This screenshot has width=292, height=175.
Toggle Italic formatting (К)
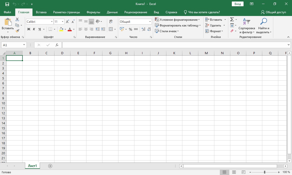click(34, 29)
